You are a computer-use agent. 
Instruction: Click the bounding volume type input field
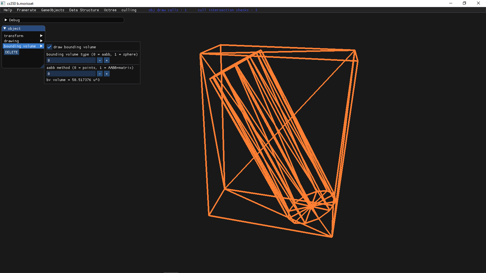[71, 60]
